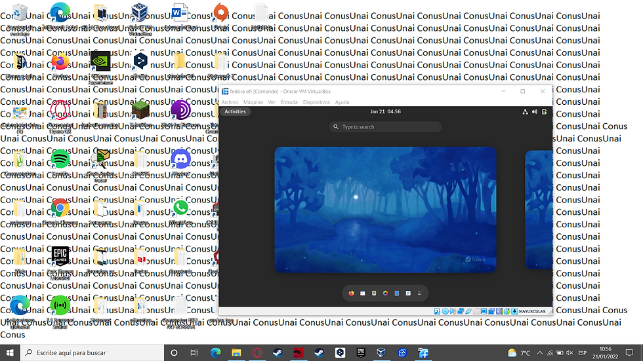Show all applications grid in GNOME dash
This screenshot has height=361, width=643.
click(x=419, y=293)
